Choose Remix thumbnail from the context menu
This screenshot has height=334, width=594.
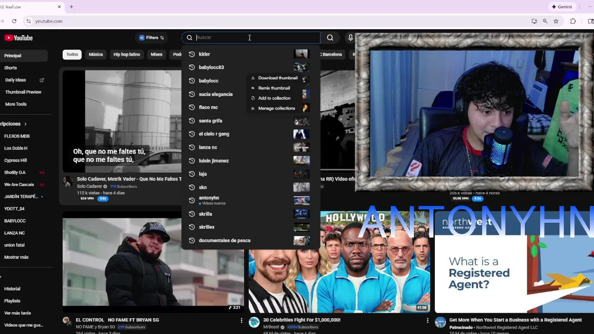pos(274,88)
